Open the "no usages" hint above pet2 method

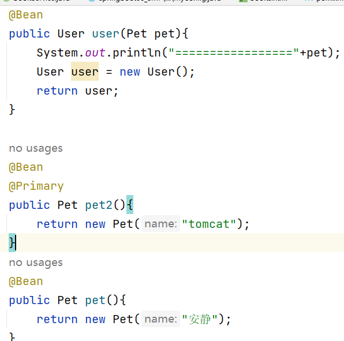point(36,148)
